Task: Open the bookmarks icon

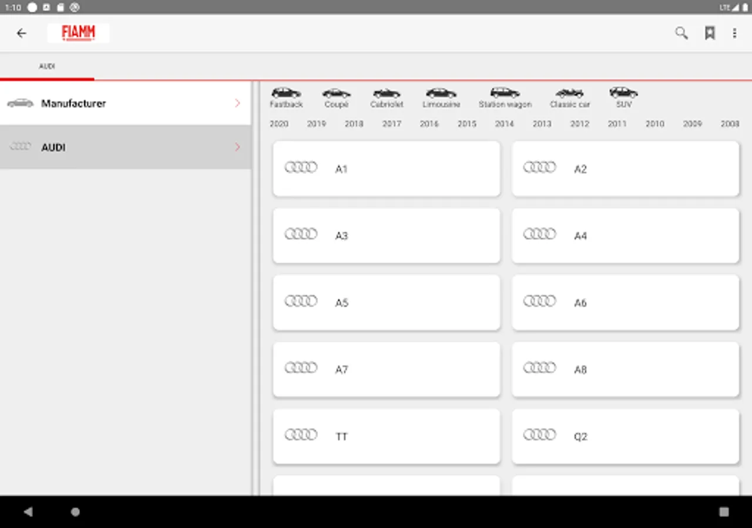Action: pyautogui.click(x=710, y=33)
